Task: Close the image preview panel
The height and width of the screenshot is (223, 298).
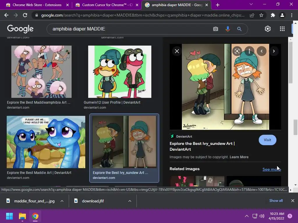Action: [177, 51]
